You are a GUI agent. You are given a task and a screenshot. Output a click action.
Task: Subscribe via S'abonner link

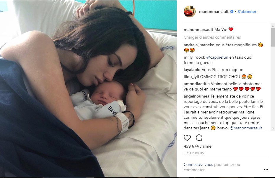click(x=247, y=11)
